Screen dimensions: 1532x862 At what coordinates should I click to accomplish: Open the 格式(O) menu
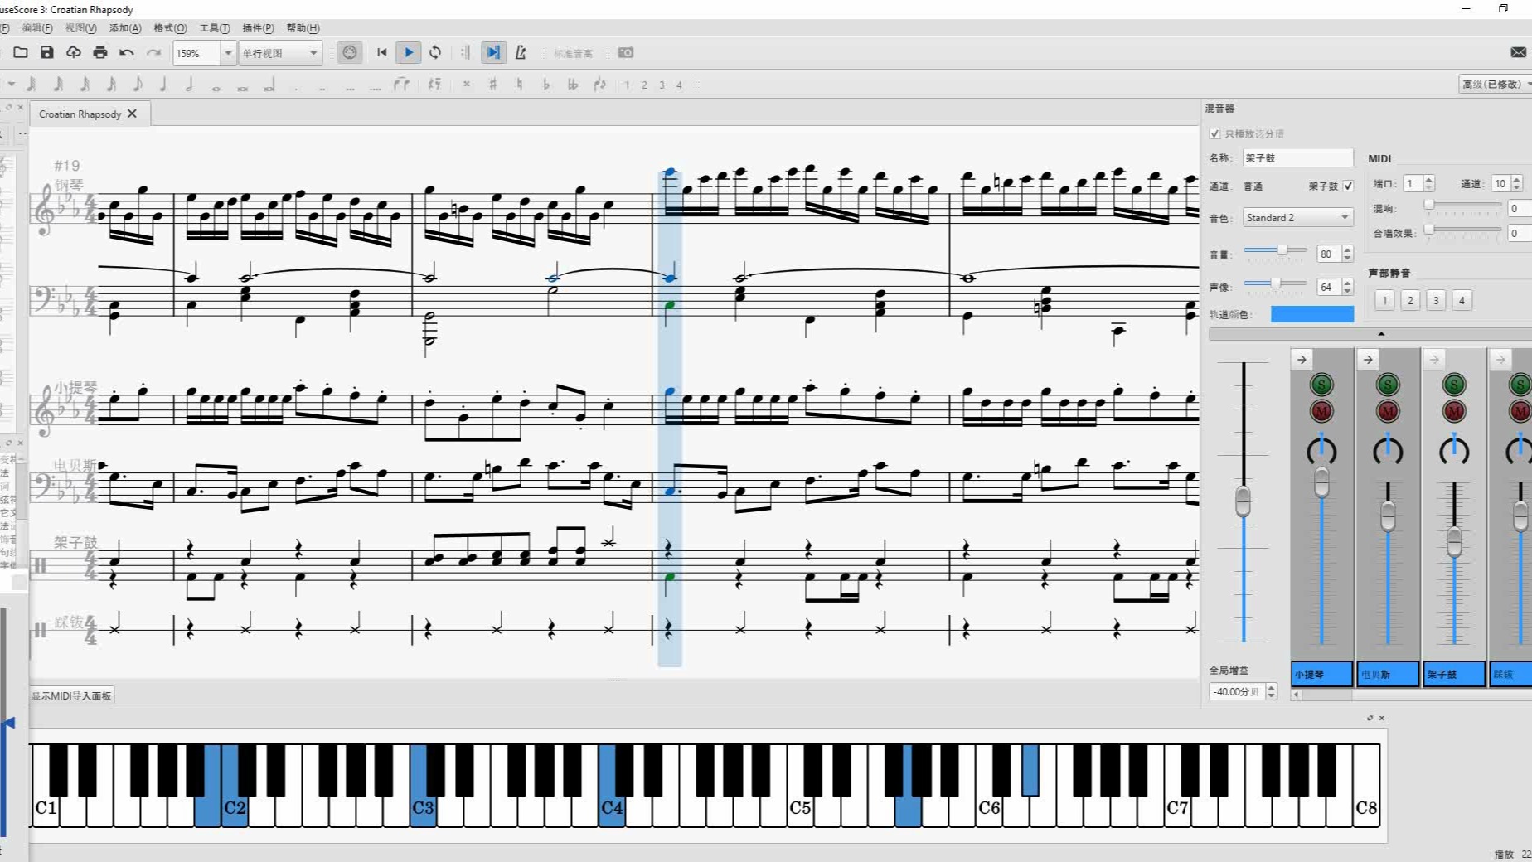[x=170, y=28]
